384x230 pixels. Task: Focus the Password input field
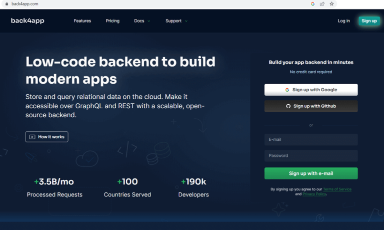coord(310,156)
